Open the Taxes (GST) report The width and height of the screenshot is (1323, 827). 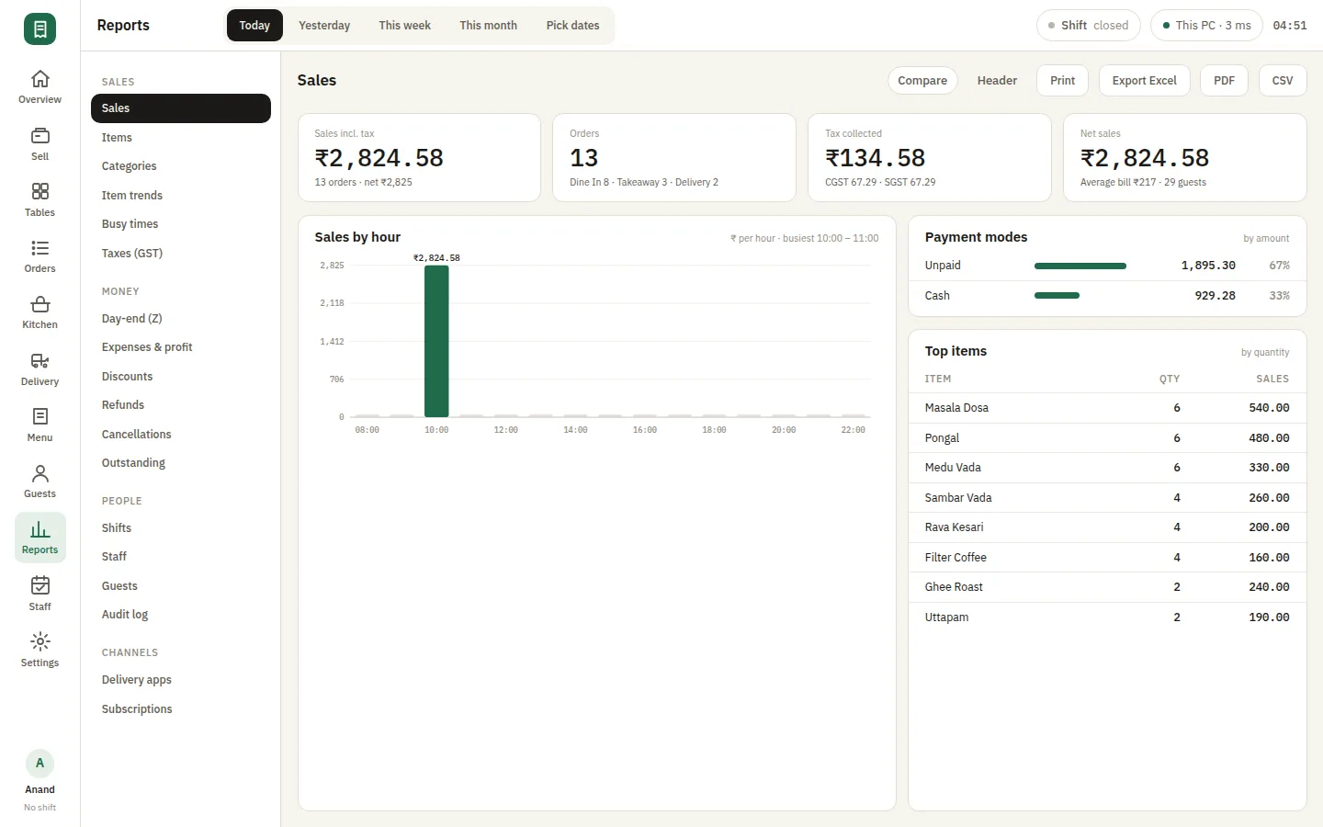(181, 254)
